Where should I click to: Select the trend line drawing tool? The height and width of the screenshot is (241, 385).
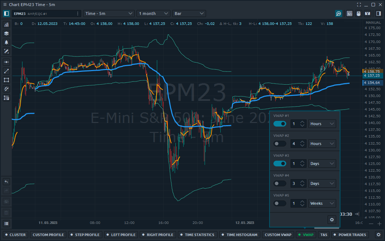6,71
